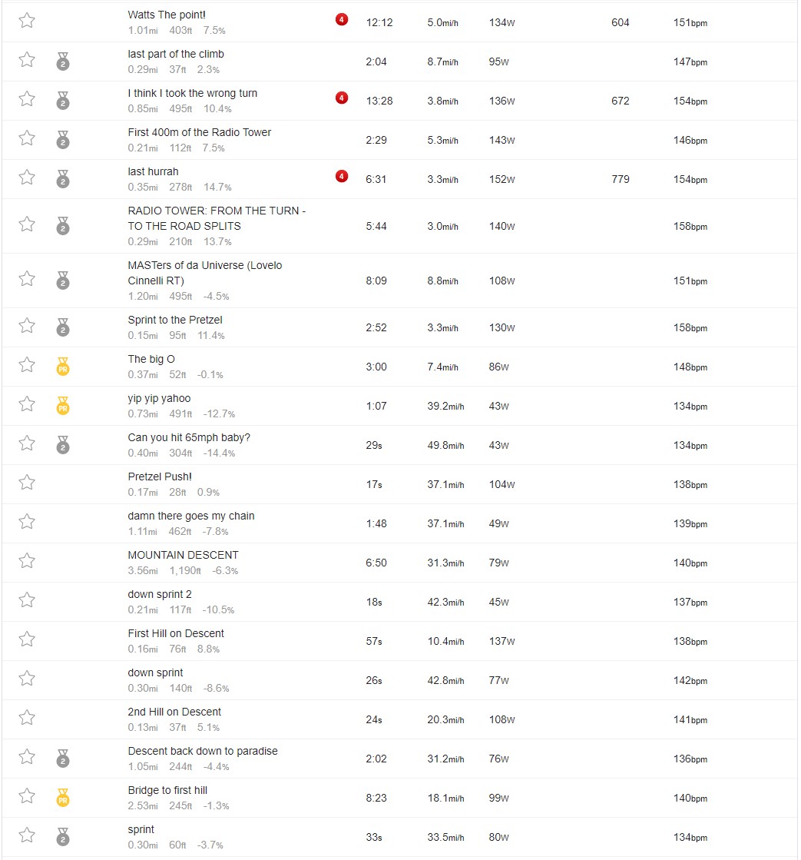Screen dimensions: 801x860
Task: Click the silver medal on 'sprint' segment
Action: [63, 836]
